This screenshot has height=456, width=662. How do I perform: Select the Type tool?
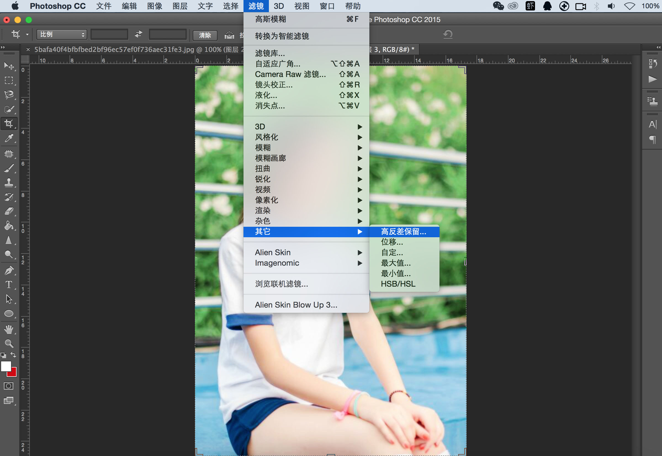[x=9, y=285]
